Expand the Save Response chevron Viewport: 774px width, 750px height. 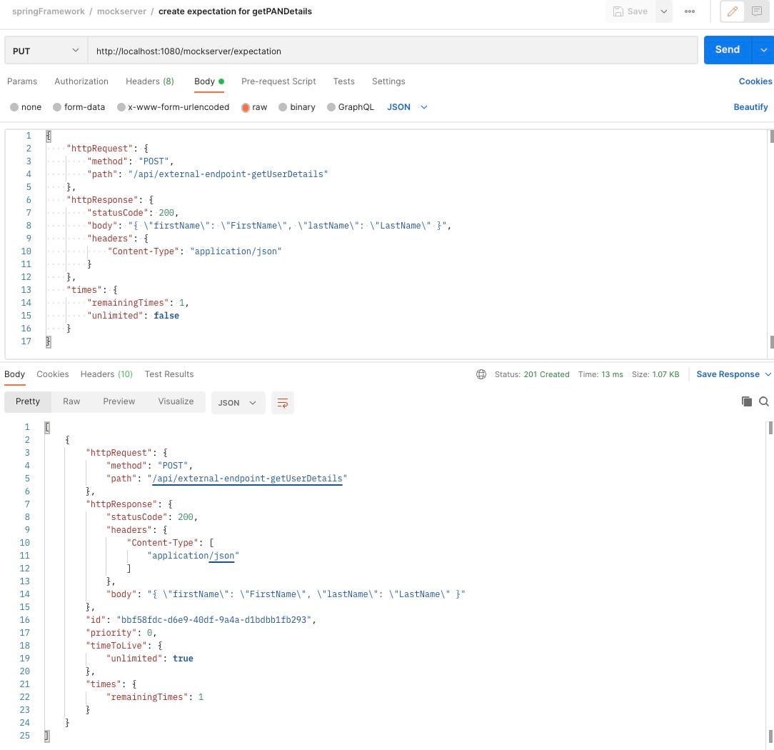pyautogui.click(x=768, y=374)
